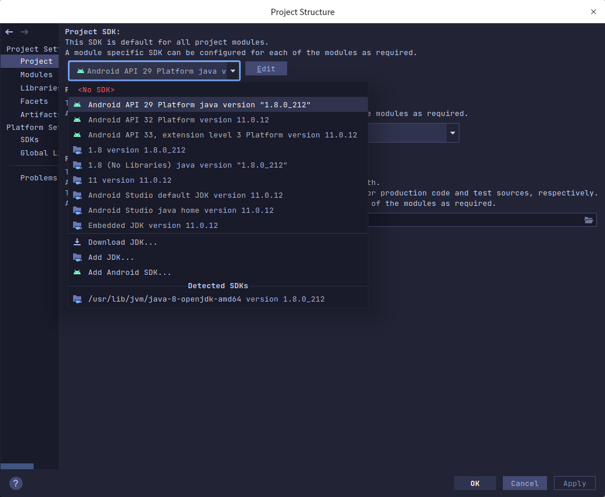Click folder icon beside Add JDK
This screenshot has width=605, height=497.
pyautogui.click(x=77, y=257)
